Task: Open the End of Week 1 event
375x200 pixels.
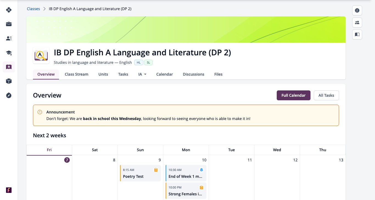Action: (x=186, y=173)
